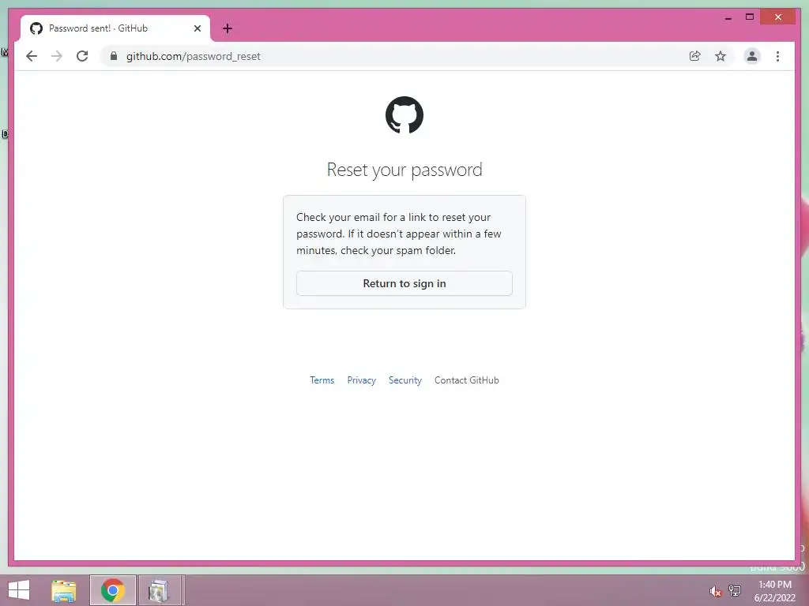Open the Windows Start button

tap(19, 590)
